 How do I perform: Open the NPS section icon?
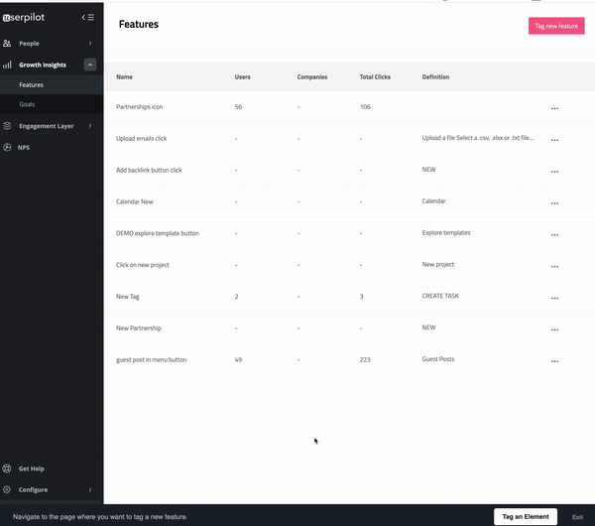tap(8, 147)
